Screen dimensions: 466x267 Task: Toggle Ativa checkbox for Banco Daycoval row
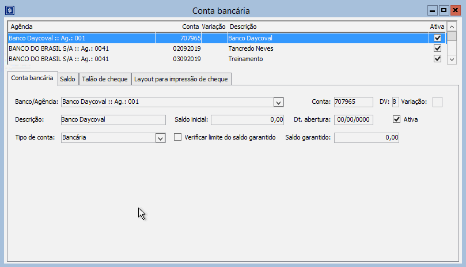437,38
